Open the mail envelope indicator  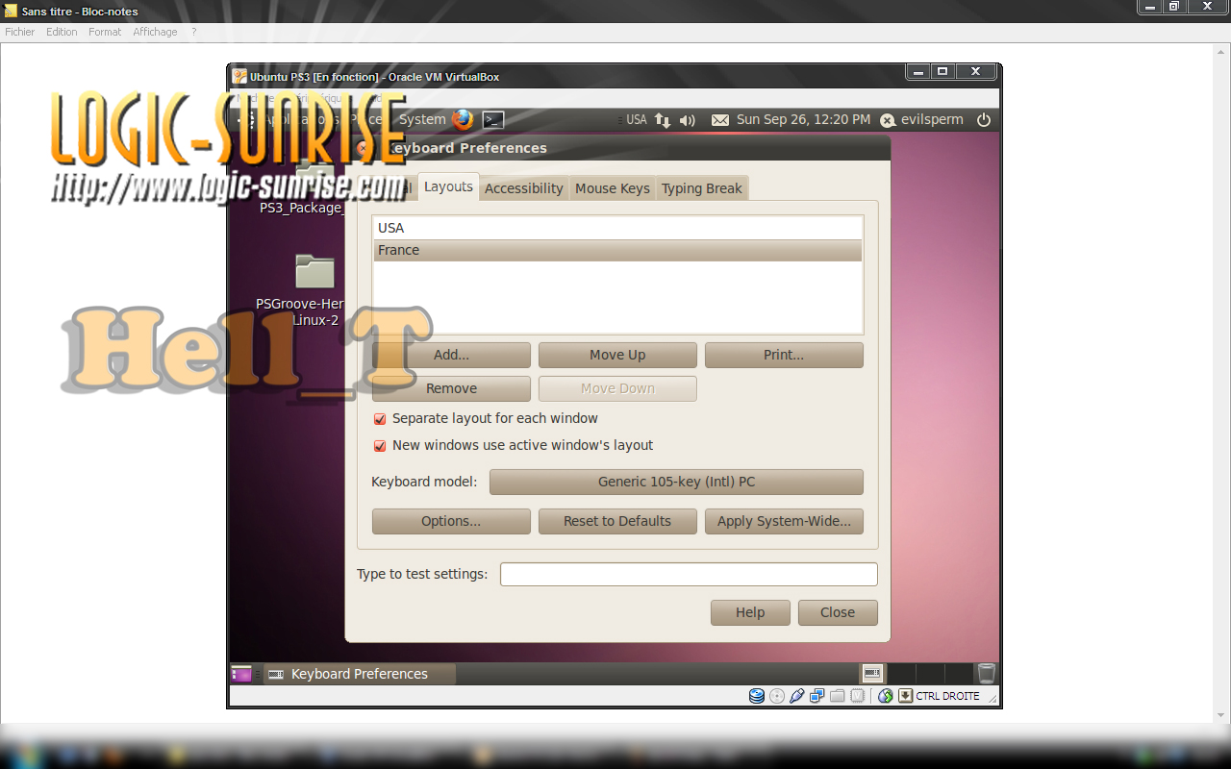[720, 120]
